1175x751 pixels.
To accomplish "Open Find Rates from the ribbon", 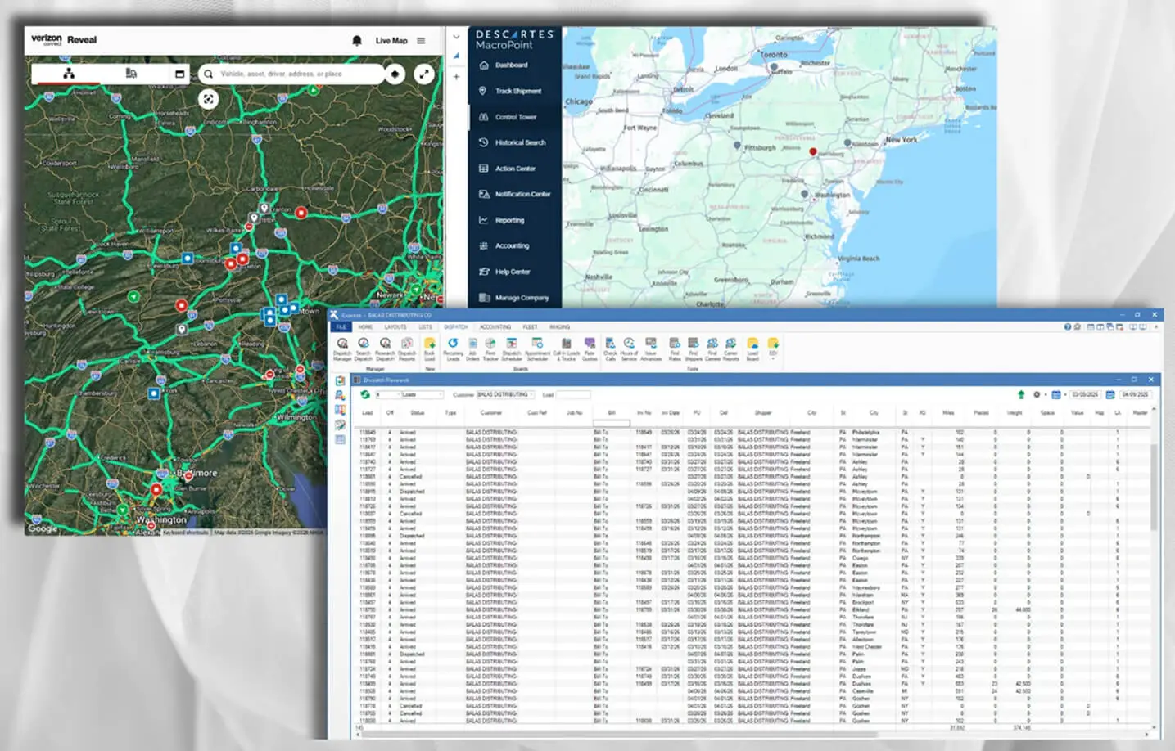I will [x=675, y=349].
